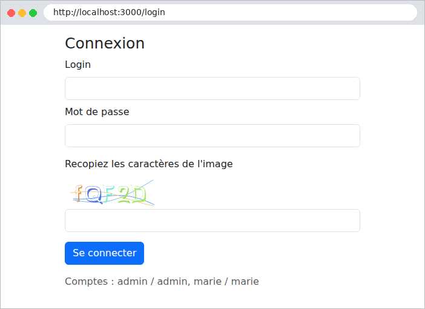Submit with the Se connecter button

104,253
